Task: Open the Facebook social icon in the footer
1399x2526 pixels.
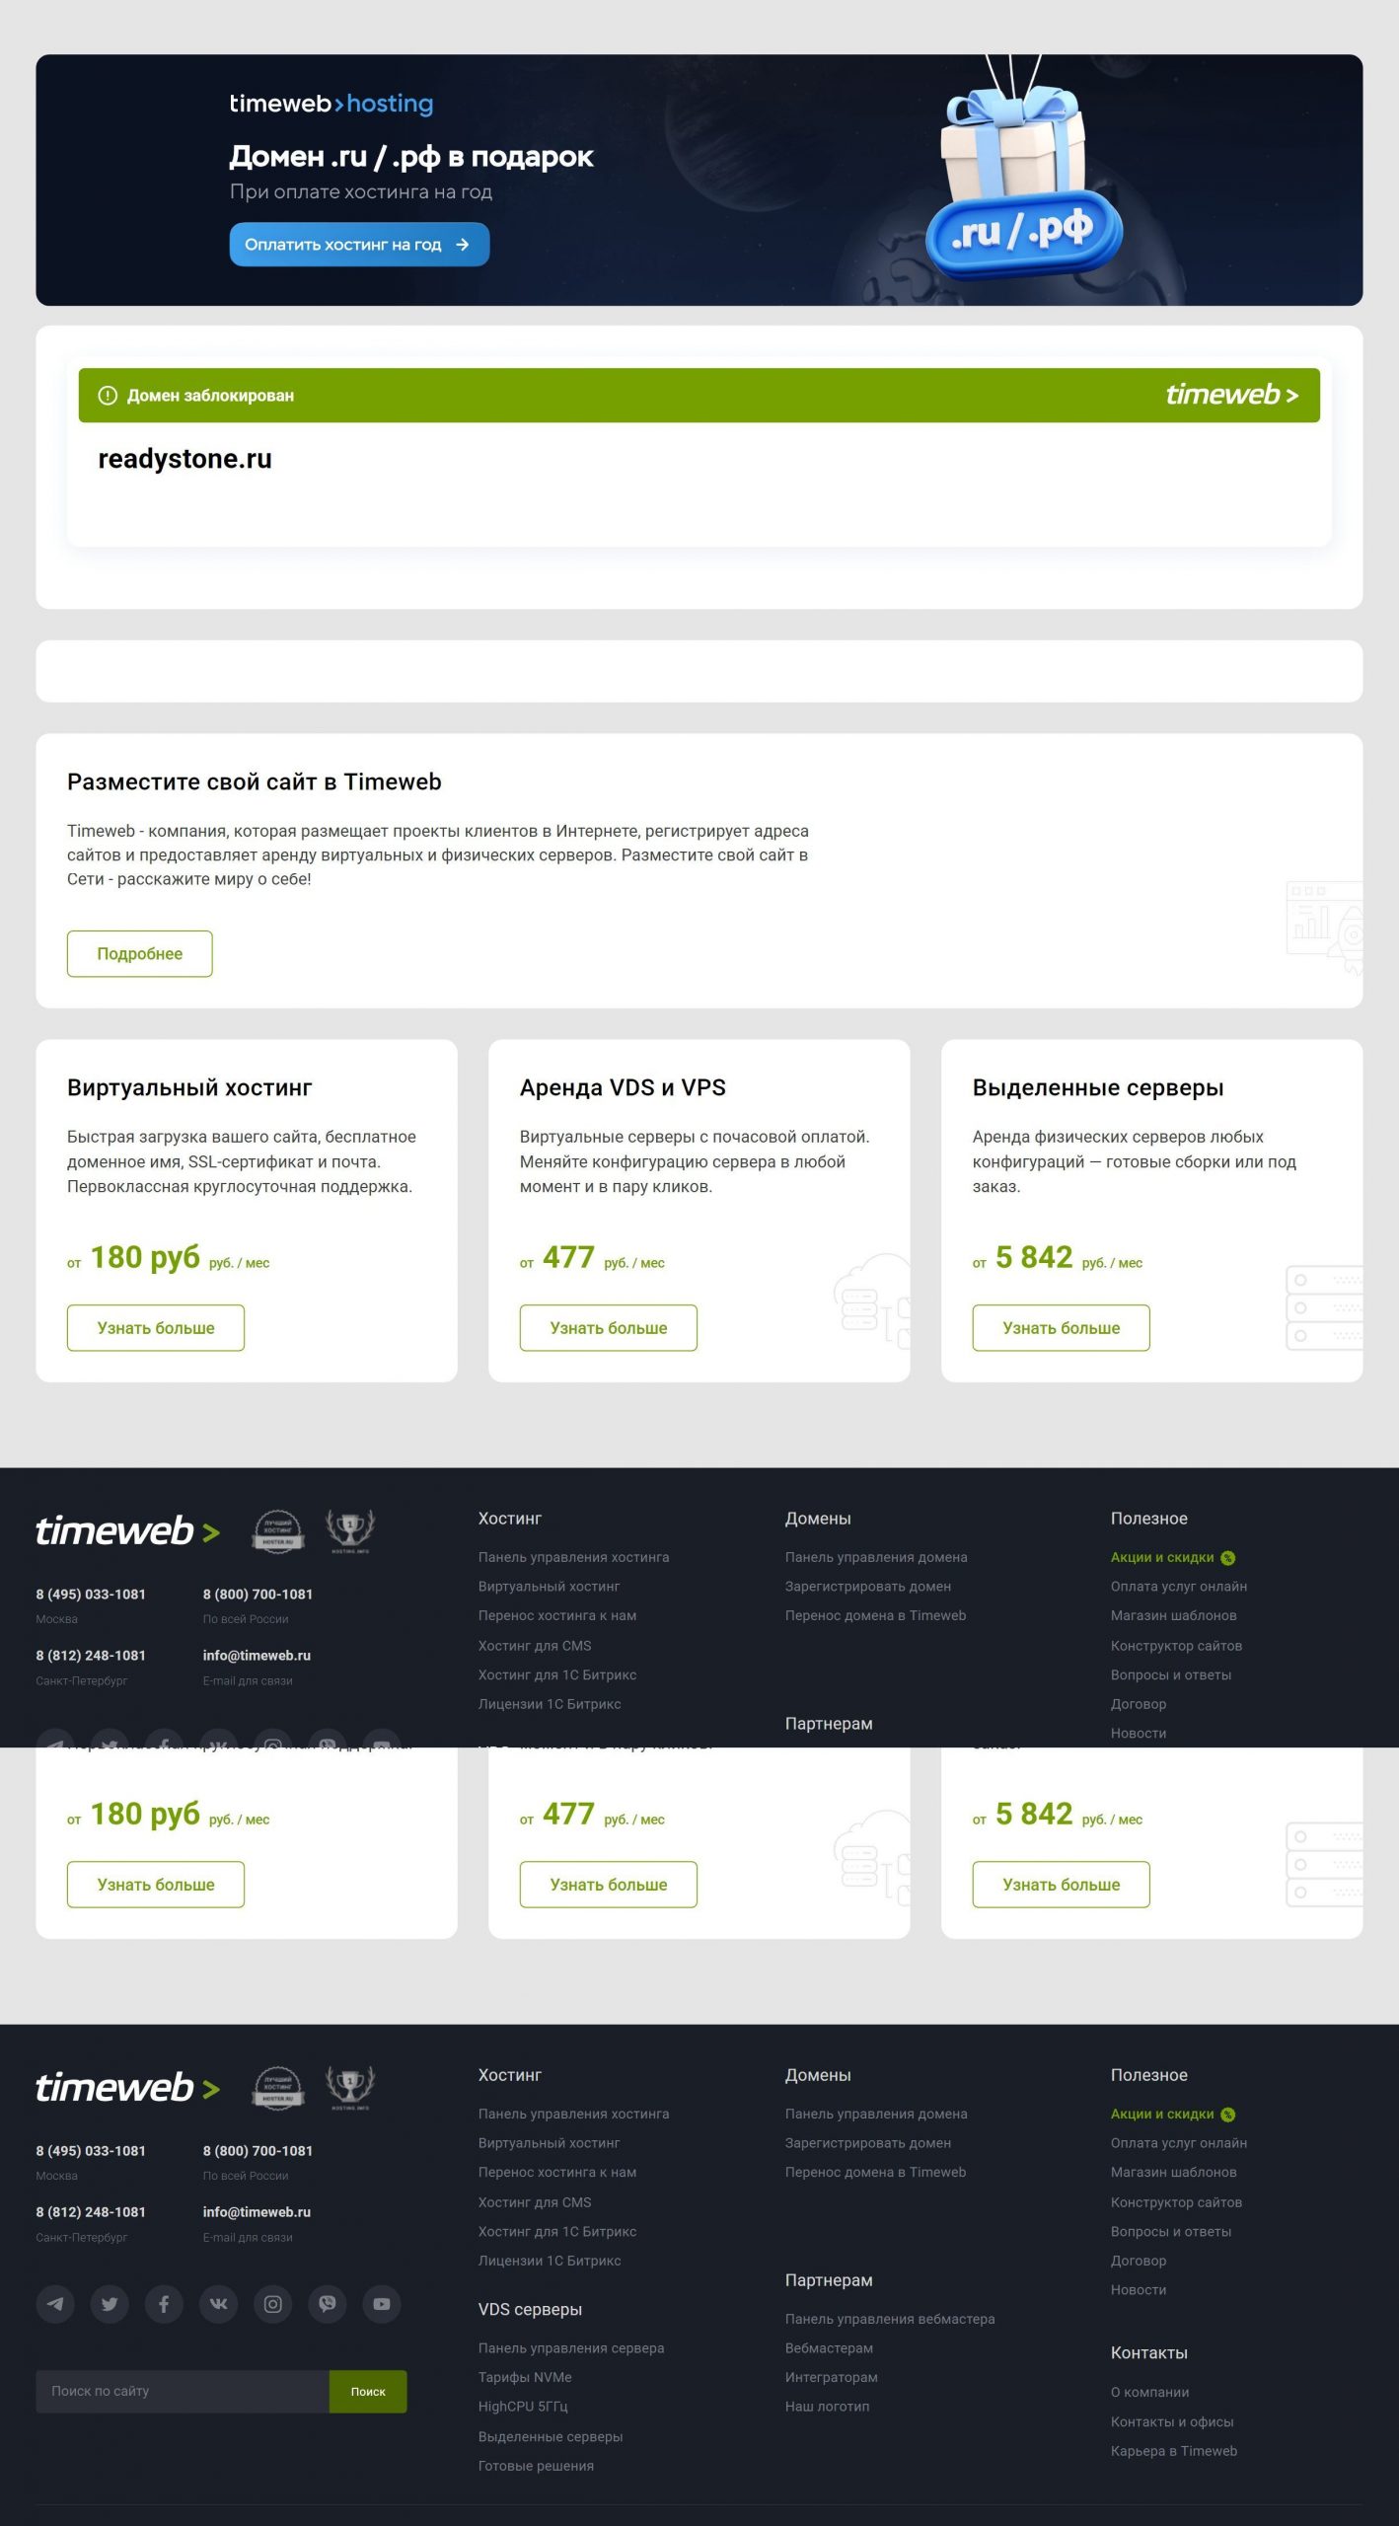Action: click(x=164, y=2304)
